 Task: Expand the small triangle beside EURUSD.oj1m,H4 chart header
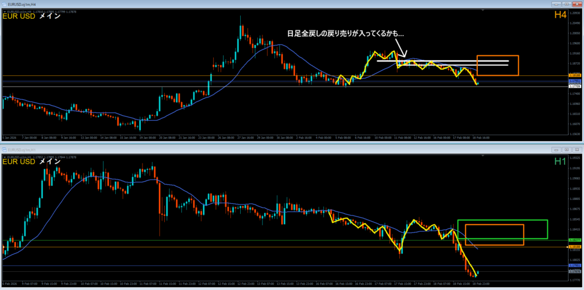click(x=4, y=11)
